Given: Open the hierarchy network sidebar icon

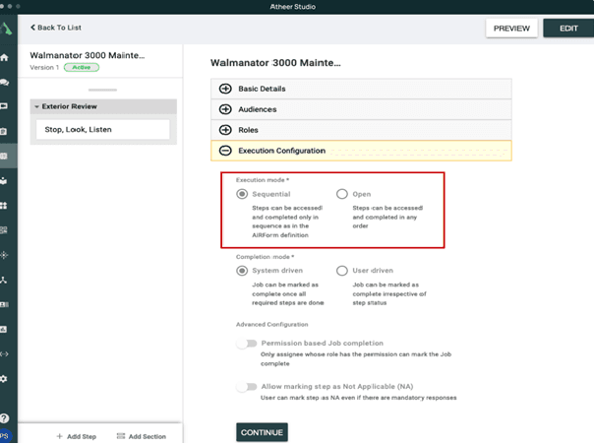Looking at the screenshot, I should (4, 280).
